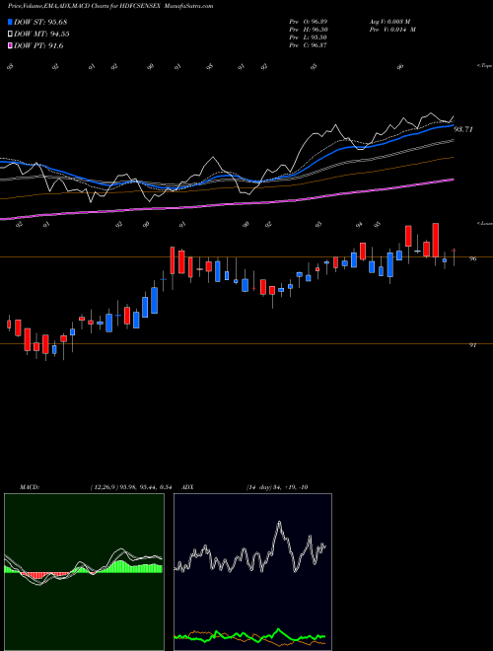Image resolution: width=493 pixels, height=651 pixels.
Task: Click the lowest blue candlestick near the 91 line
Action: coord(54,349)
